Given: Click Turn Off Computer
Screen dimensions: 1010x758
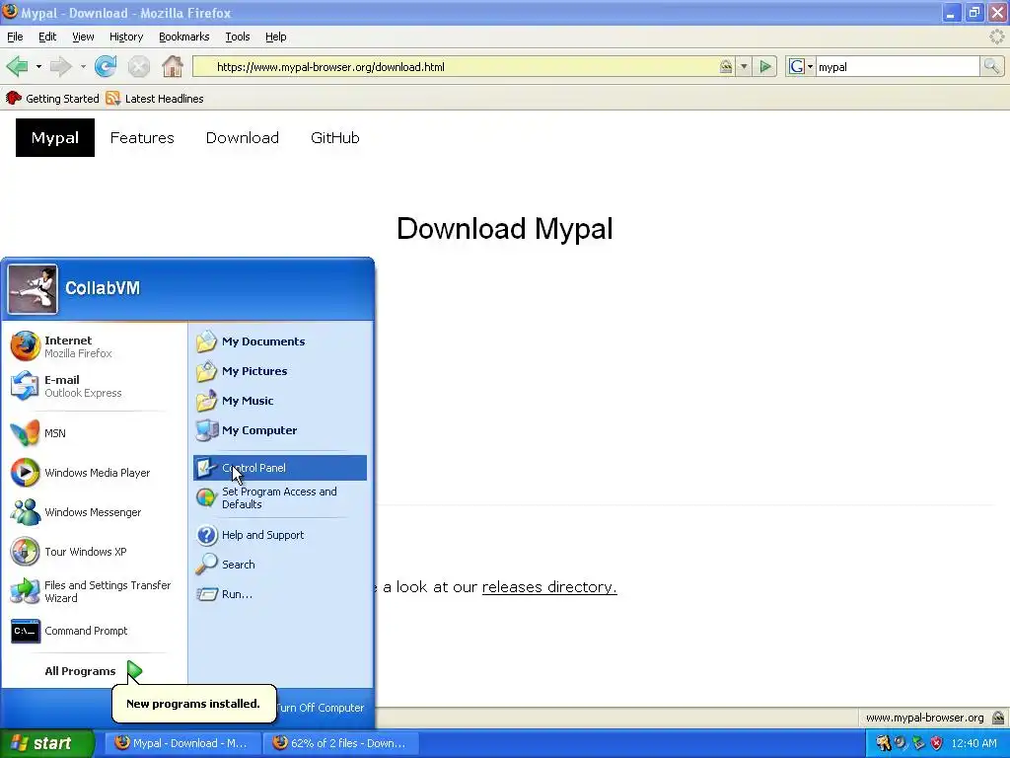Looking at the screenshot, I should [x=321, y=708].
